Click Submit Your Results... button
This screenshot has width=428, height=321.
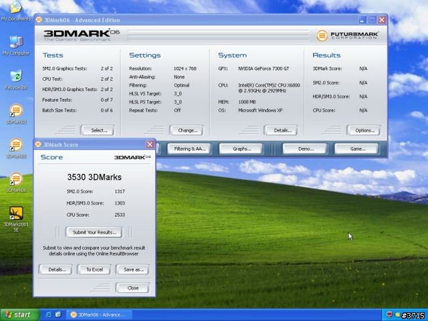click(94, 232)
